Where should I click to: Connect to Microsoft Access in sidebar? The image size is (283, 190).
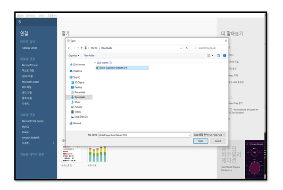click(x=31, y=82)
